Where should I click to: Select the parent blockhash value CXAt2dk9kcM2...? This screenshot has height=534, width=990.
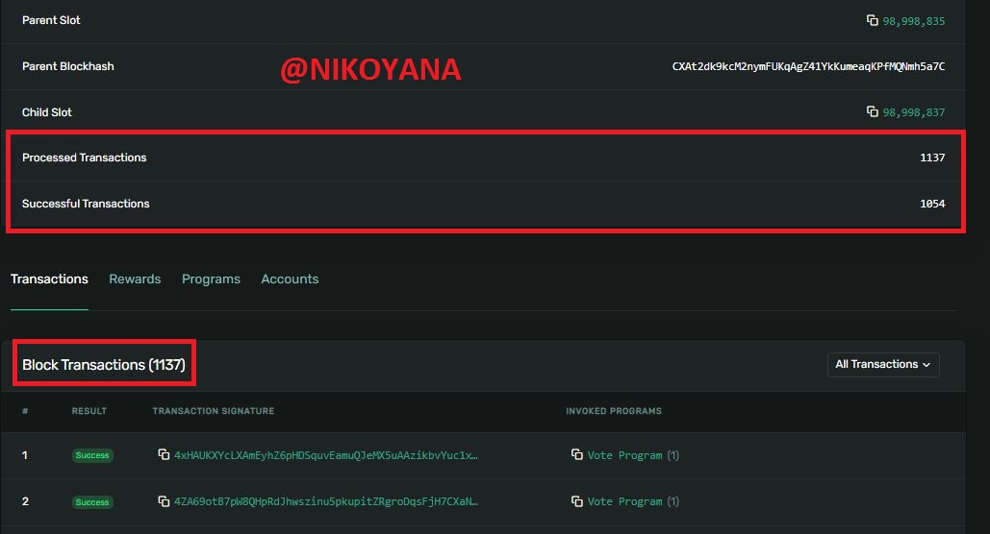point(808,66)
